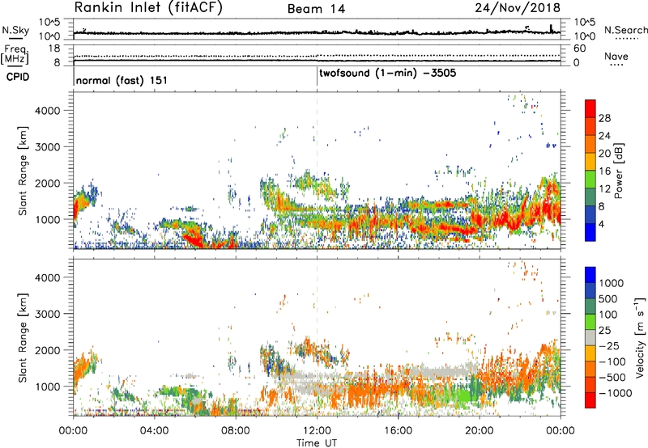Click the 'Velocity [m s-1]' colorbar label
648x448 pixels.
tap(640, 337)
